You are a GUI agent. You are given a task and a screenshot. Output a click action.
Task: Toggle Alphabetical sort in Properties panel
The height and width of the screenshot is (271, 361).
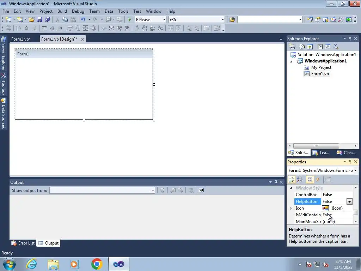pos(300,180)
